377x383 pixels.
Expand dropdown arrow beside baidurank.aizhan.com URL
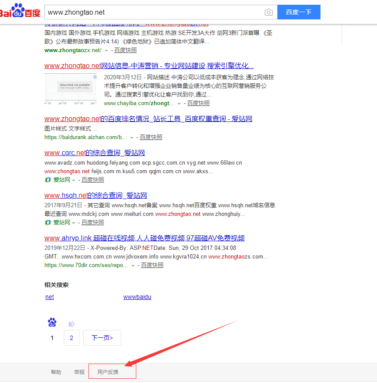(132, 138)
